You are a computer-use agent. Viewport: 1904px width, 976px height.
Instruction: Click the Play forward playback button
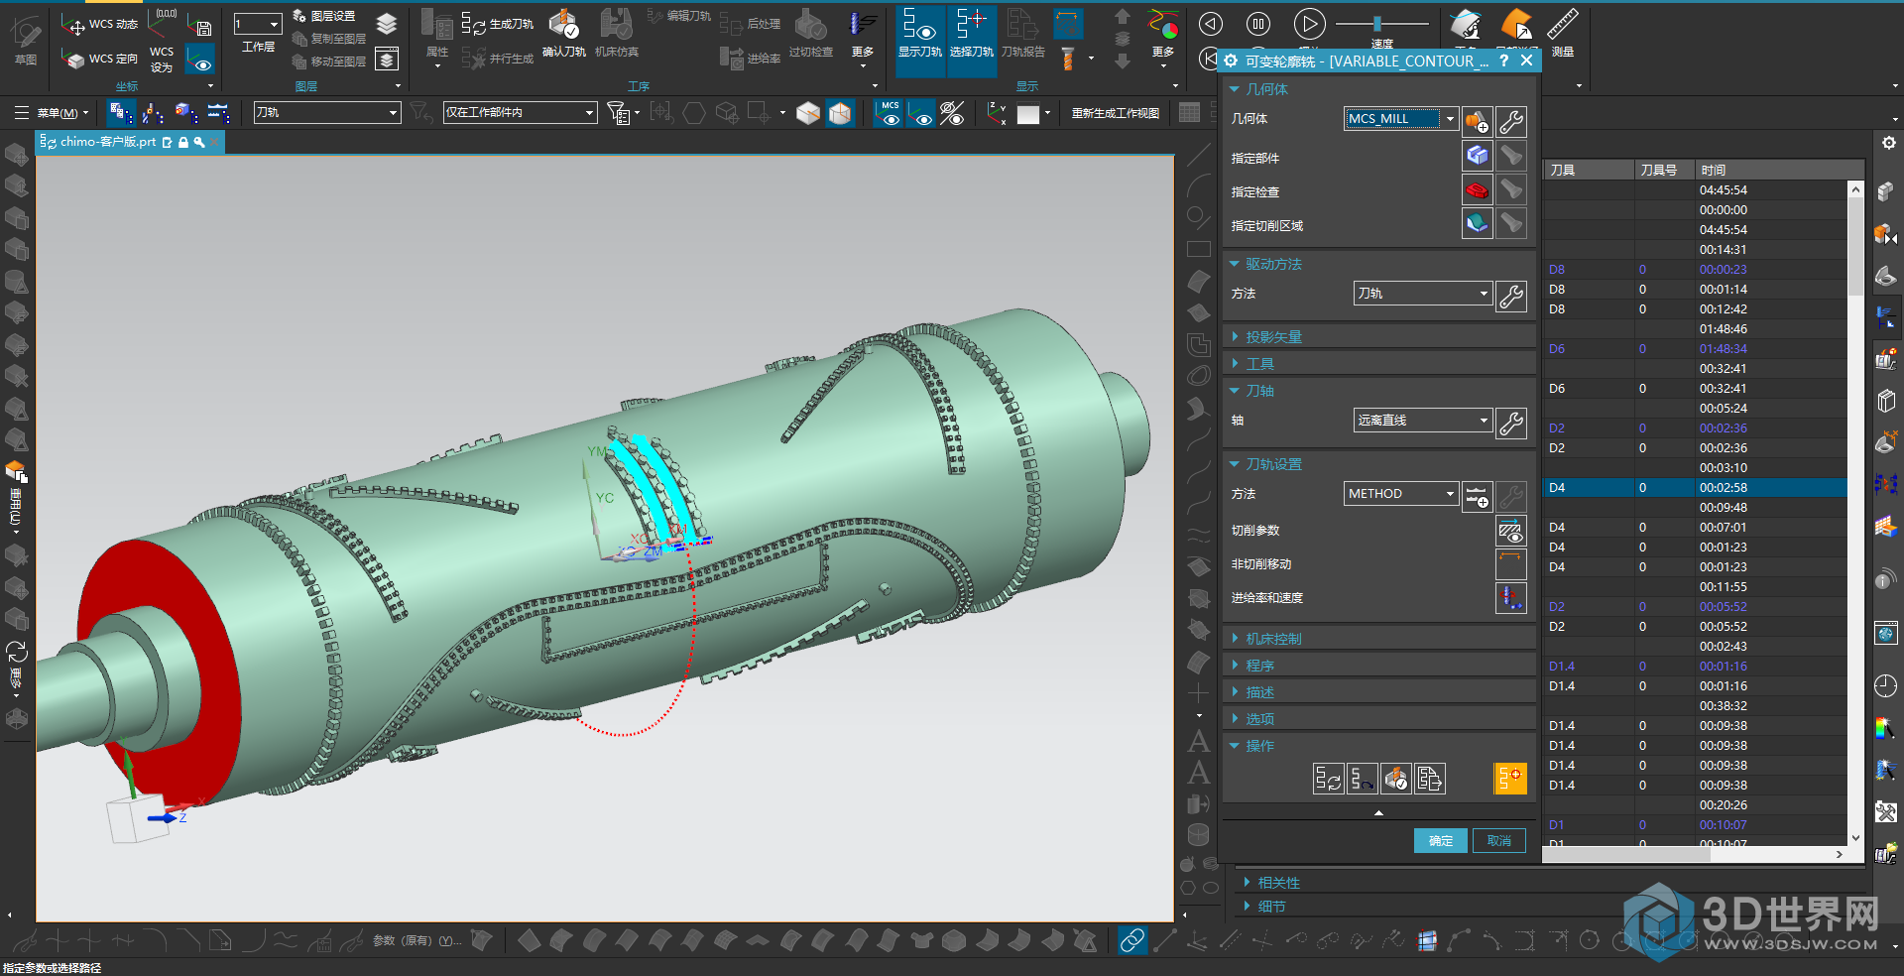coord(1309,24)
